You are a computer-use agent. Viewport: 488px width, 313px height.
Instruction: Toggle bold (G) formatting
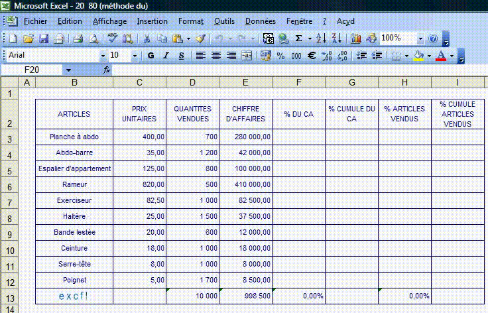(151, 56)
